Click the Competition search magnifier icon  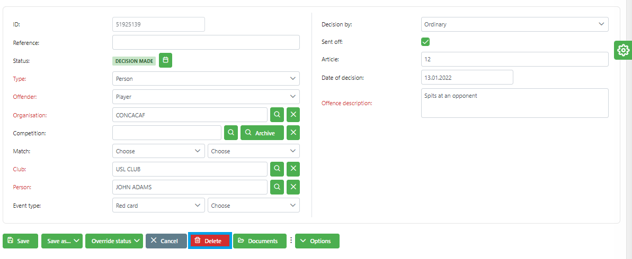pyautogui.click(x=230, y=133)
